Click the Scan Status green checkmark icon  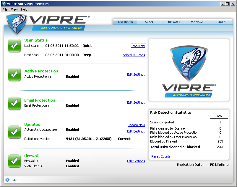pyautogui.click(x=14, y=45)
